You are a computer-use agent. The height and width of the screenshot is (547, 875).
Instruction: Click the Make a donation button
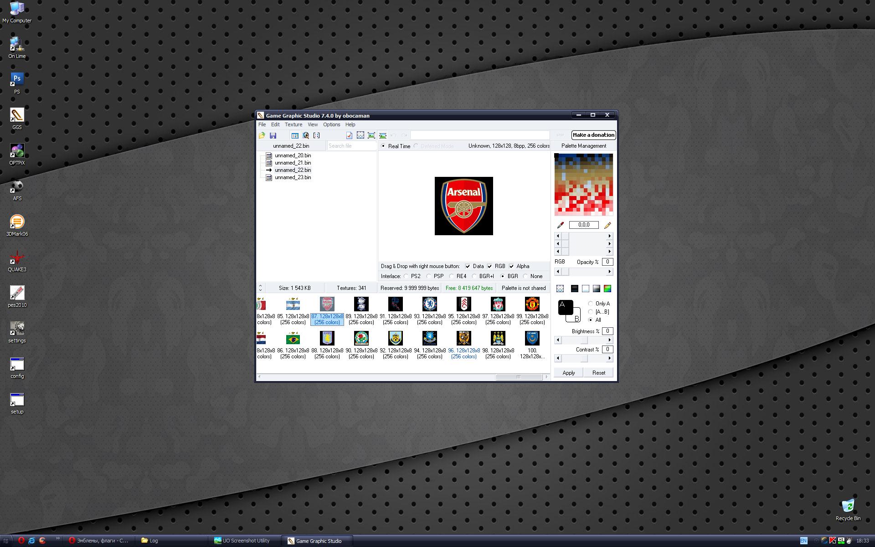(593, 135)
